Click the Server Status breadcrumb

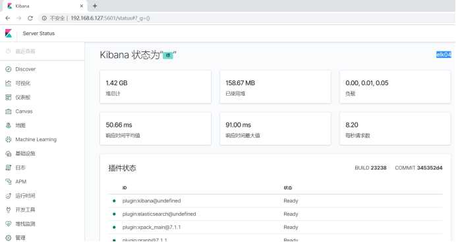point(39,34)
